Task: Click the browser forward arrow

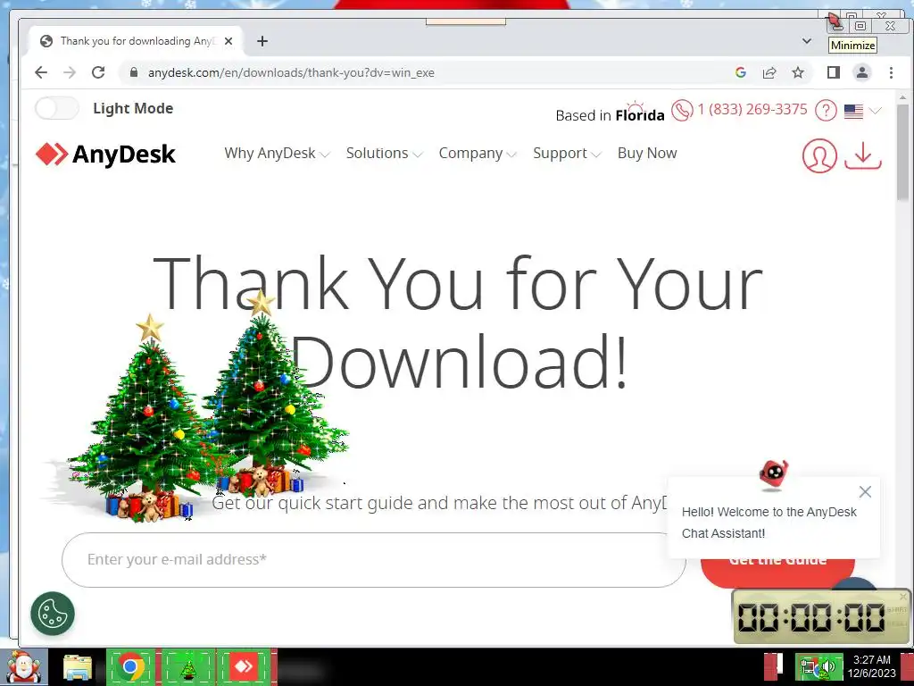Action: coord(70,72)
